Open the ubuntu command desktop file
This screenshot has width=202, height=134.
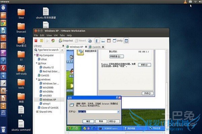(21, 125)
